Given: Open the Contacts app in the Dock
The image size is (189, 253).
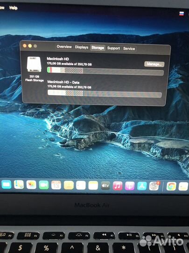Looking at the screenshot, I should click(x=69, y=185).
